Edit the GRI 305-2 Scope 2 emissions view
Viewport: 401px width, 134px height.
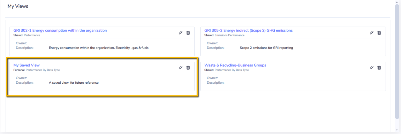coord(372,33)
